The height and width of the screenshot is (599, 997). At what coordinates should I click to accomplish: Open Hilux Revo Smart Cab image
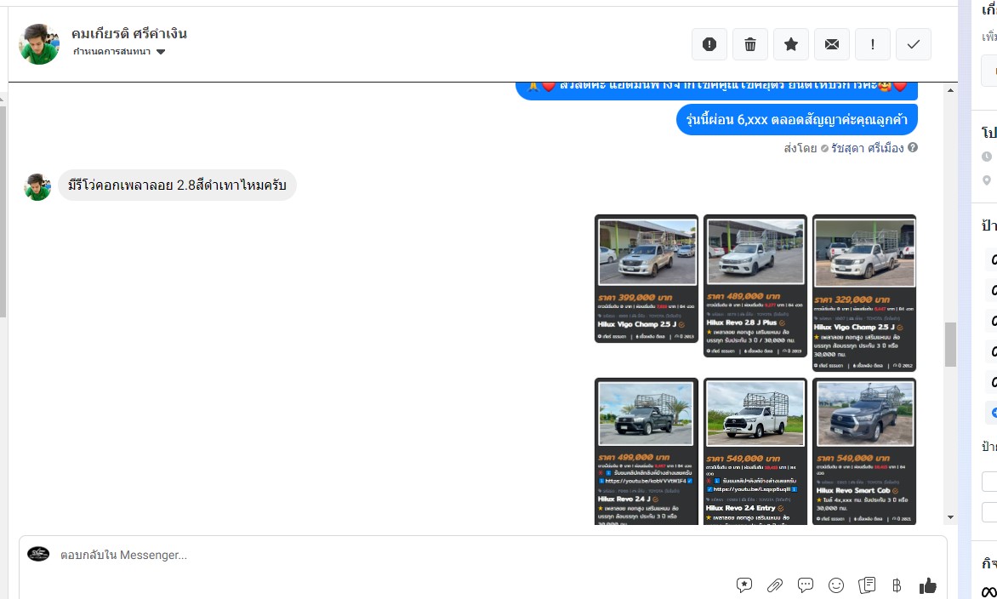pyautogui.click(x=864, y=452)
